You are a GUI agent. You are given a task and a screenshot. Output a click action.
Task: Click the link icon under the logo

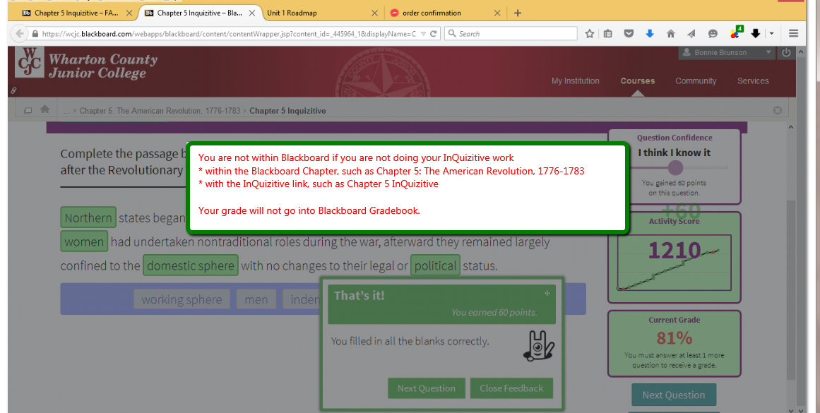(x=13, y=90)
